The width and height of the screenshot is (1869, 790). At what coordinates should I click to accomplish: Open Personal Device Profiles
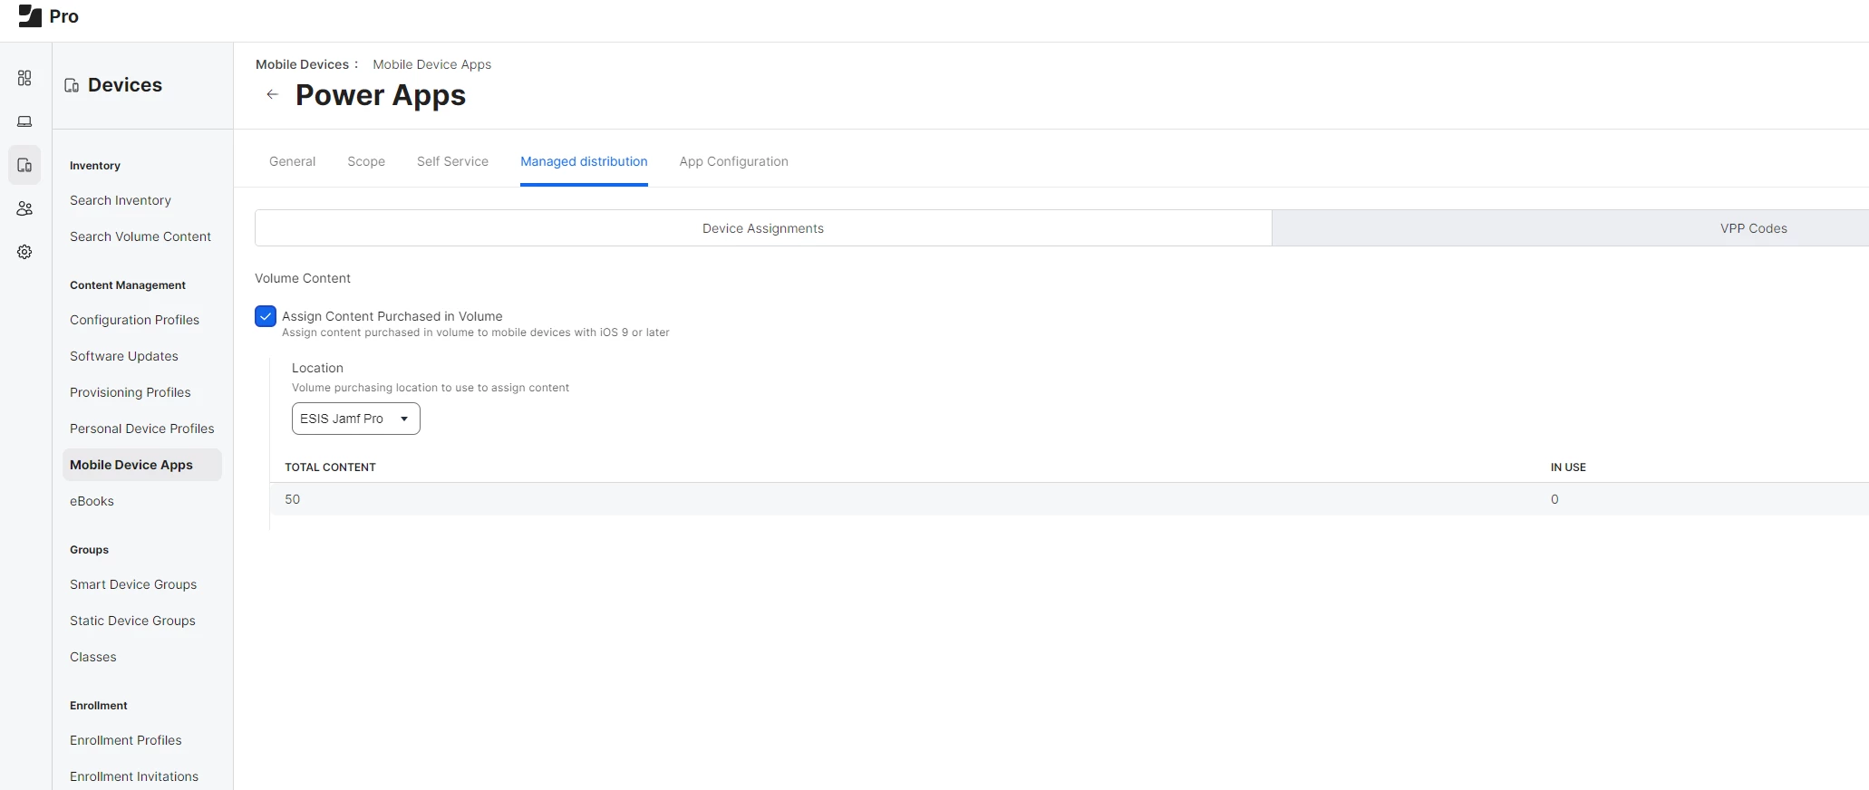(142, 429)
